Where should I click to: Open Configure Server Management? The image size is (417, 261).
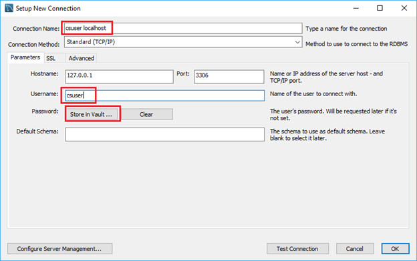coord(60,249)
